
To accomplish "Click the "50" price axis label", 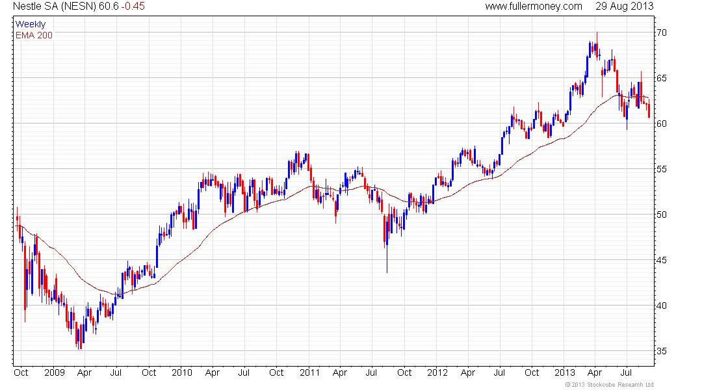I will tap(661, 215).
